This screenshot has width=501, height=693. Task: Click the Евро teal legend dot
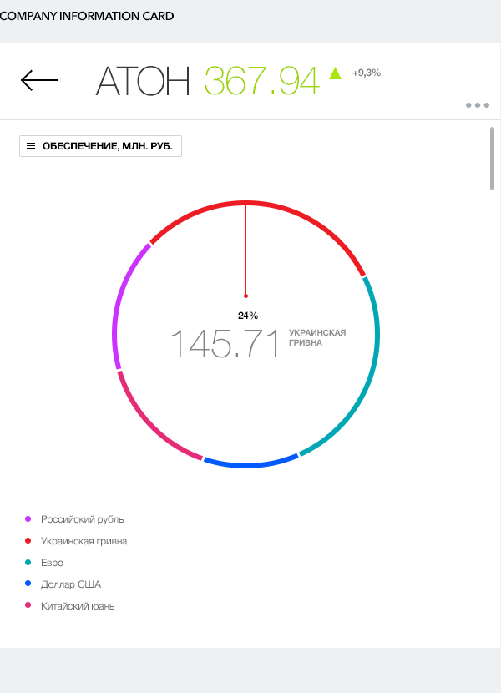coord(28,562)
